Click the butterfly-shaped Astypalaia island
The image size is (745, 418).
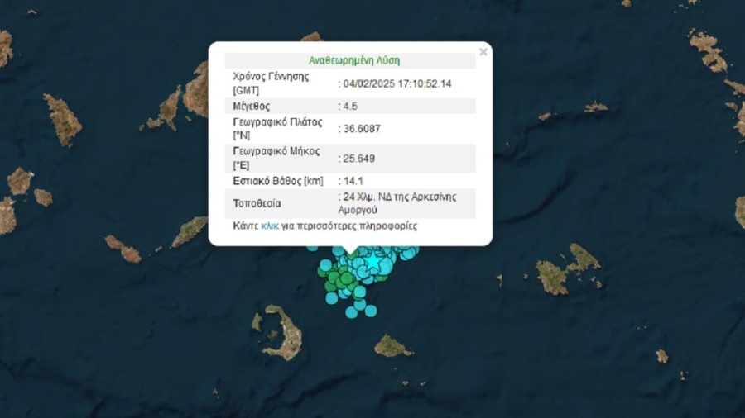click(x=568, y=269)
